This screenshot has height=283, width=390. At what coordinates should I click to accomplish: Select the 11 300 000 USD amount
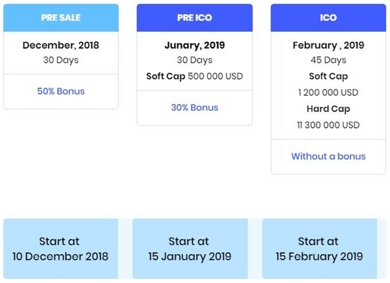click(x=328, y=125)
